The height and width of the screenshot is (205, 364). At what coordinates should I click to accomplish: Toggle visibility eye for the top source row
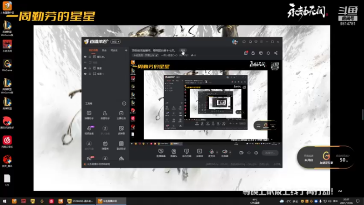pyautogui.click(x=85, y=56)
